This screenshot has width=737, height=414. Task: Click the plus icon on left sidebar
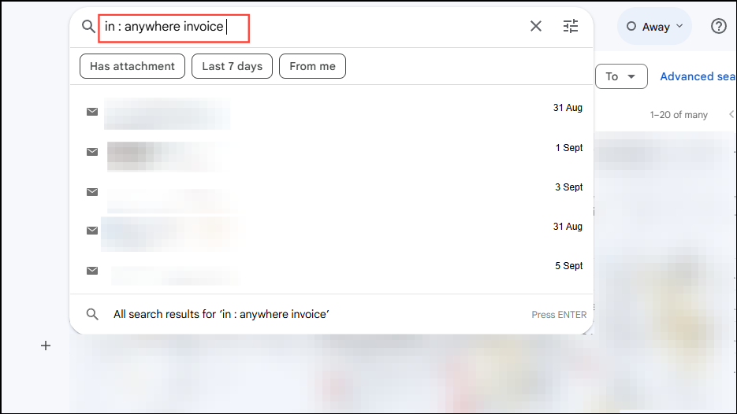(46, 346)
